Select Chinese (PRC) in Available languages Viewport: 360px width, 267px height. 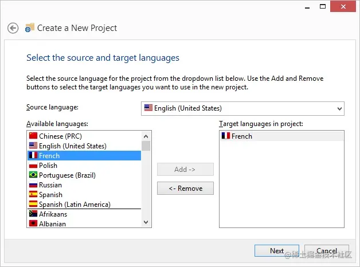[x=84, y=136]
